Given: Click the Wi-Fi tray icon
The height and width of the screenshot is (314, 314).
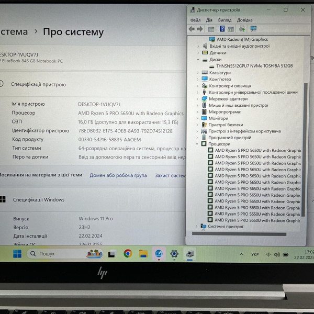Looking at the screenshot, I should (268, 255).
